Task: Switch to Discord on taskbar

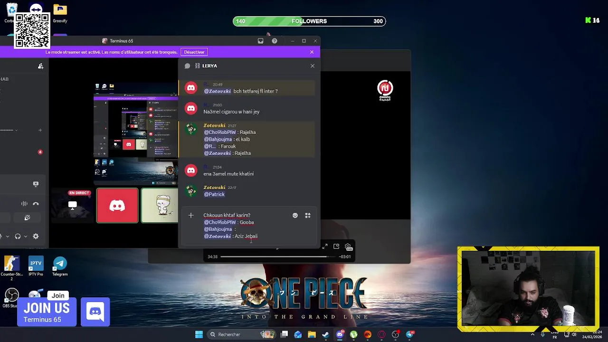Action: coord(340,334)
